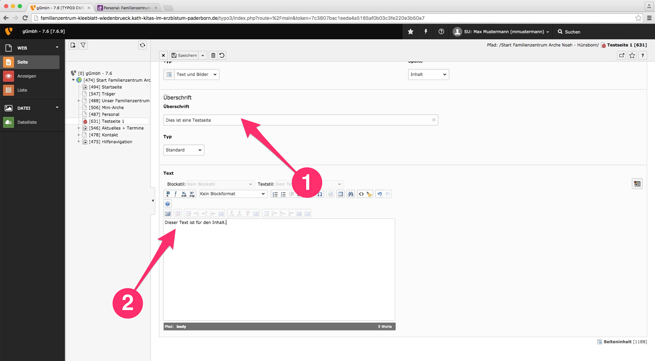Toggle italic text formatting
The width and height of the screenshot is (655, 361).
(175, 194)
